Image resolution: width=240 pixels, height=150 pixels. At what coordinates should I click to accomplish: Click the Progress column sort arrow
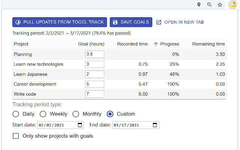pyautogui.click(x=156, y=44)
